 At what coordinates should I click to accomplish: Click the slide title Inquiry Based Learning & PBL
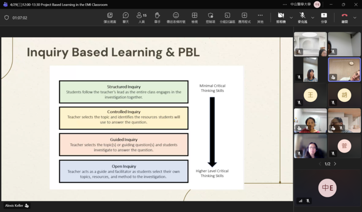(113, 52)
